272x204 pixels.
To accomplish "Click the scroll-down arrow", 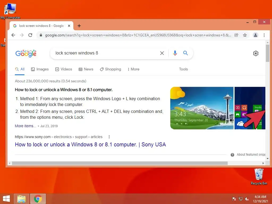I will (267, 159).
